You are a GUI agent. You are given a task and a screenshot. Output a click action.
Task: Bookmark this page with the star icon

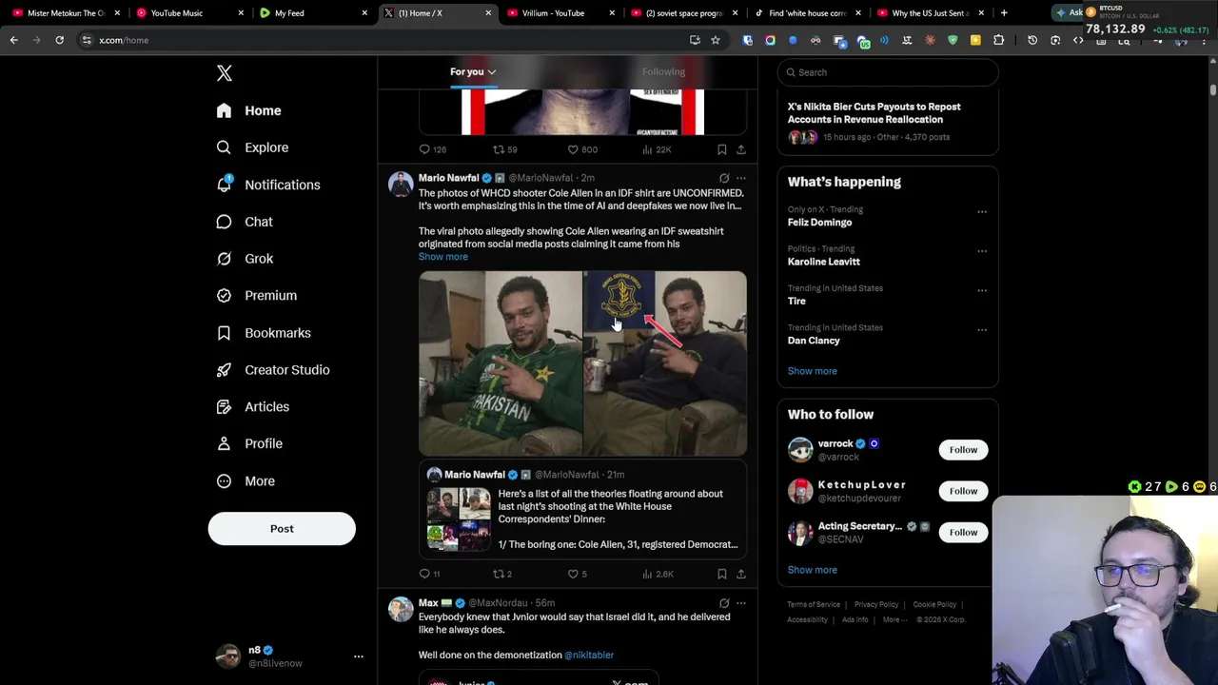tap(716, 40)
